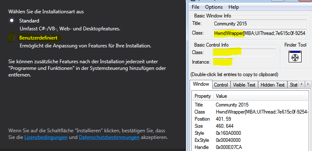This screenshot has height=151, width=312.
Task: Select the Class row HwndWrapper value
Action: tap(262, 112)
